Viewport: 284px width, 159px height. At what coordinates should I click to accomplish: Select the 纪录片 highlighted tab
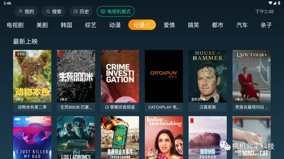pos(142,25)
